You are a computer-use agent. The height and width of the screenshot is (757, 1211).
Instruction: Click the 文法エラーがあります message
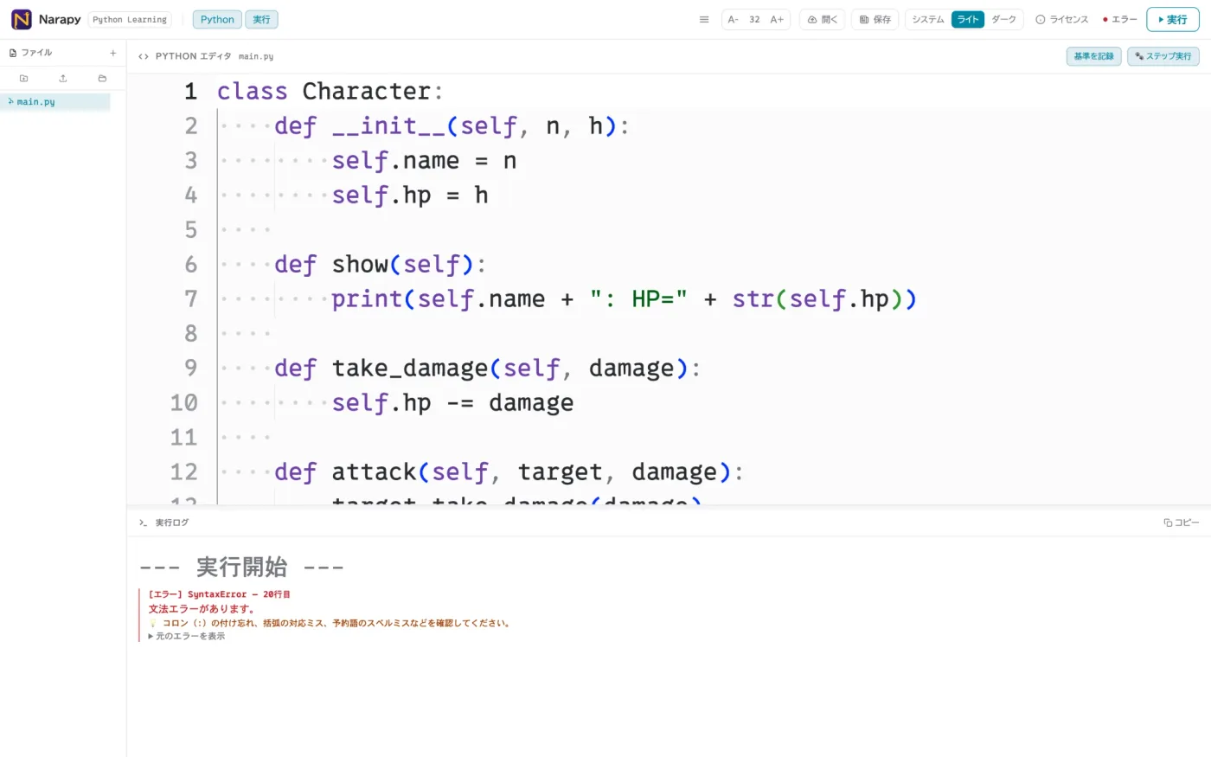(202, 608)
